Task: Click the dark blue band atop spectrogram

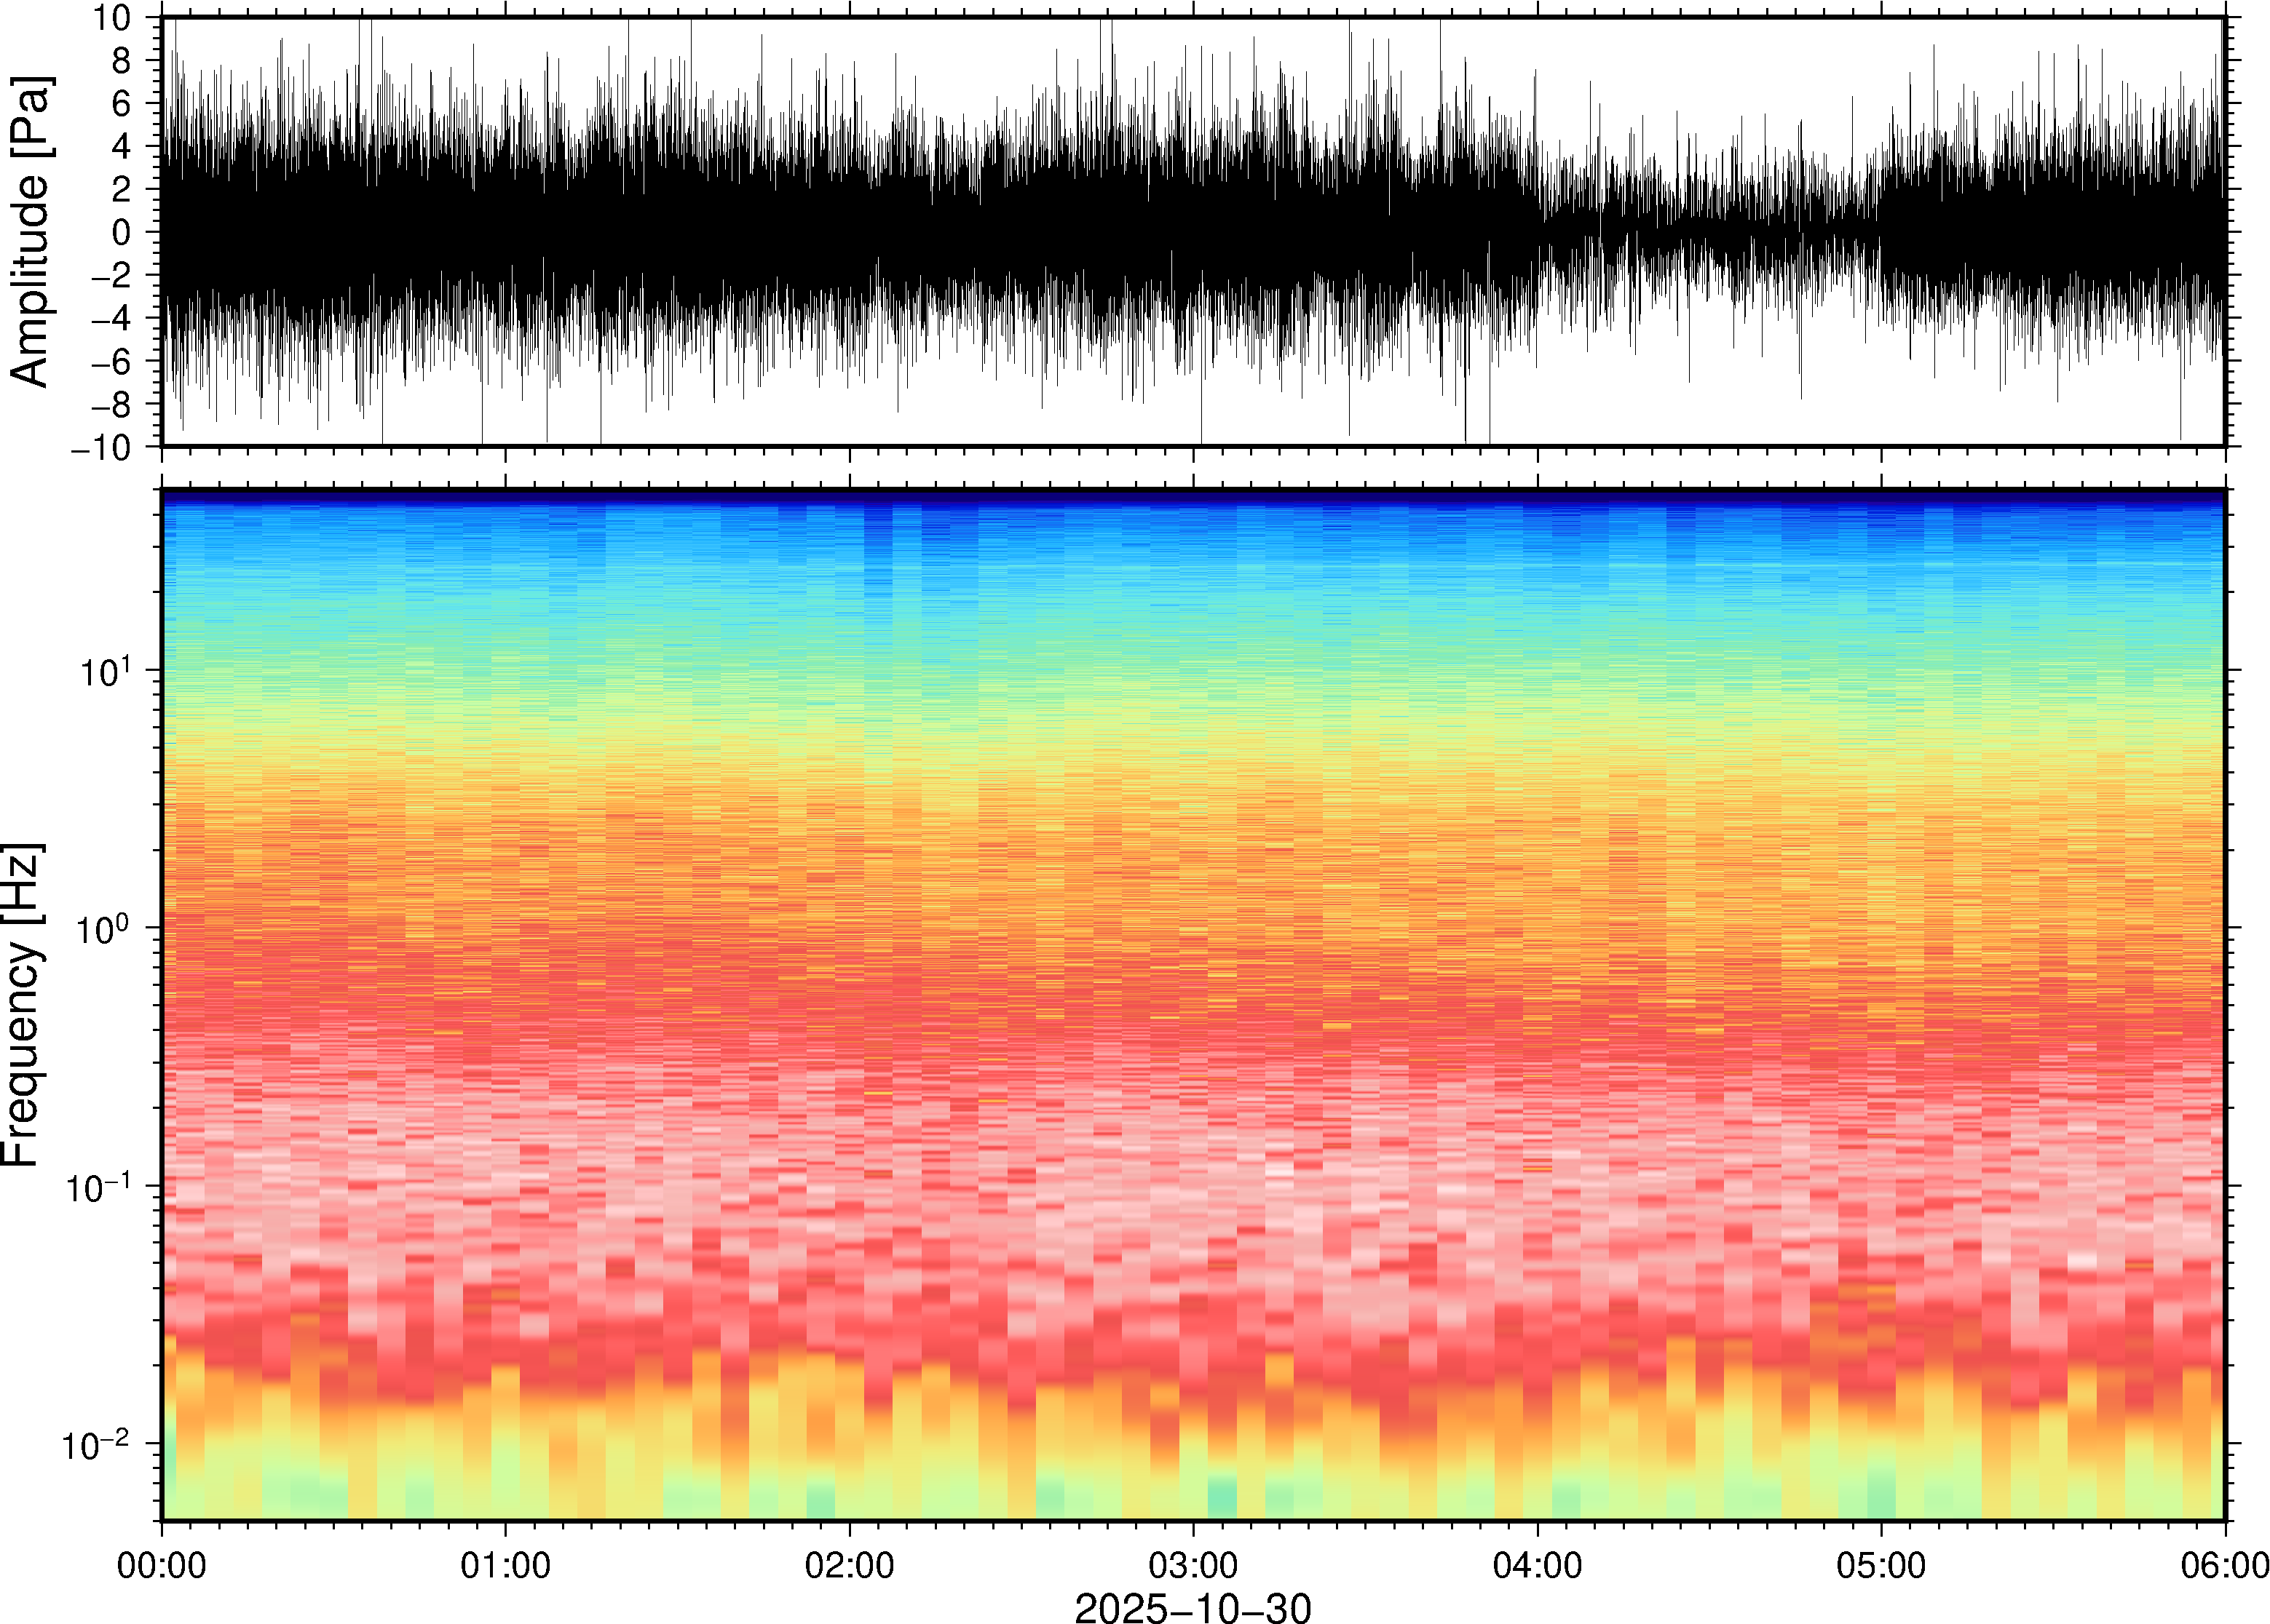Action: (x=1193, y=496)
